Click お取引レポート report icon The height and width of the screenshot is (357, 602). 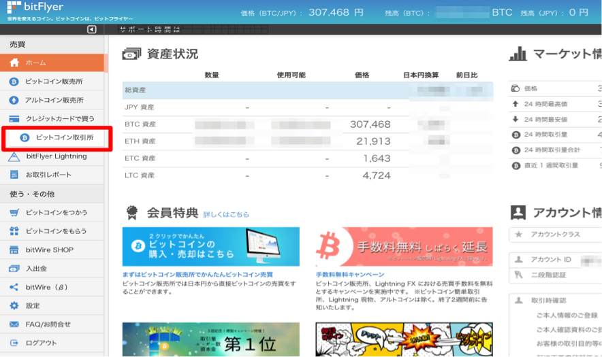[14, 175]
